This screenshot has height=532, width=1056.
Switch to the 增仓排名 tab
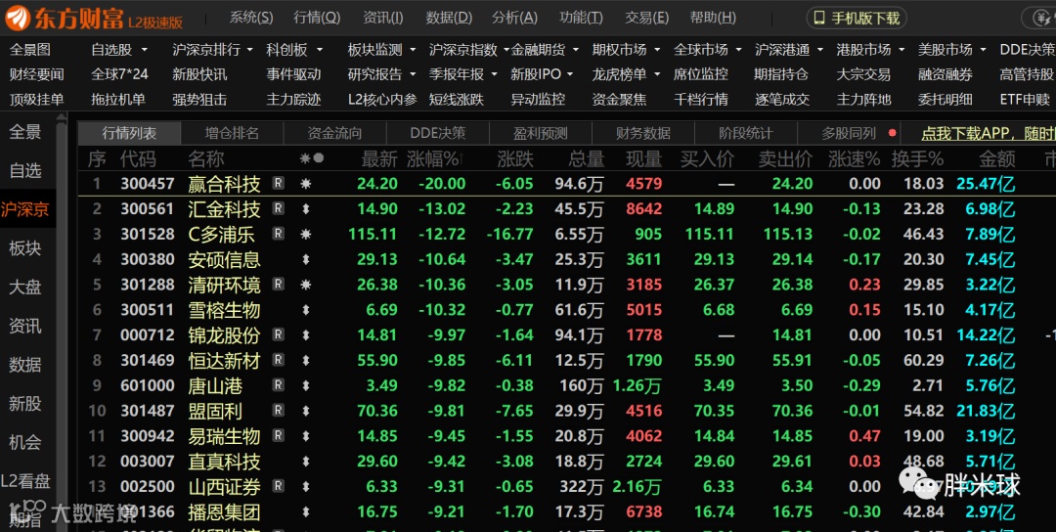[233, 133]
